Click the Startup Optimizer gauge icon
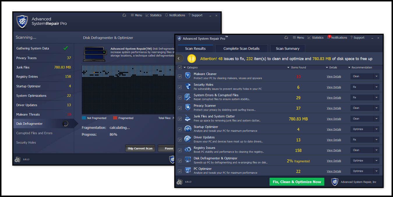393x197 pixels. tap(188, 129)
